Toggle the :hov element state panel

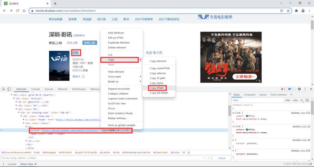[287, 100]
